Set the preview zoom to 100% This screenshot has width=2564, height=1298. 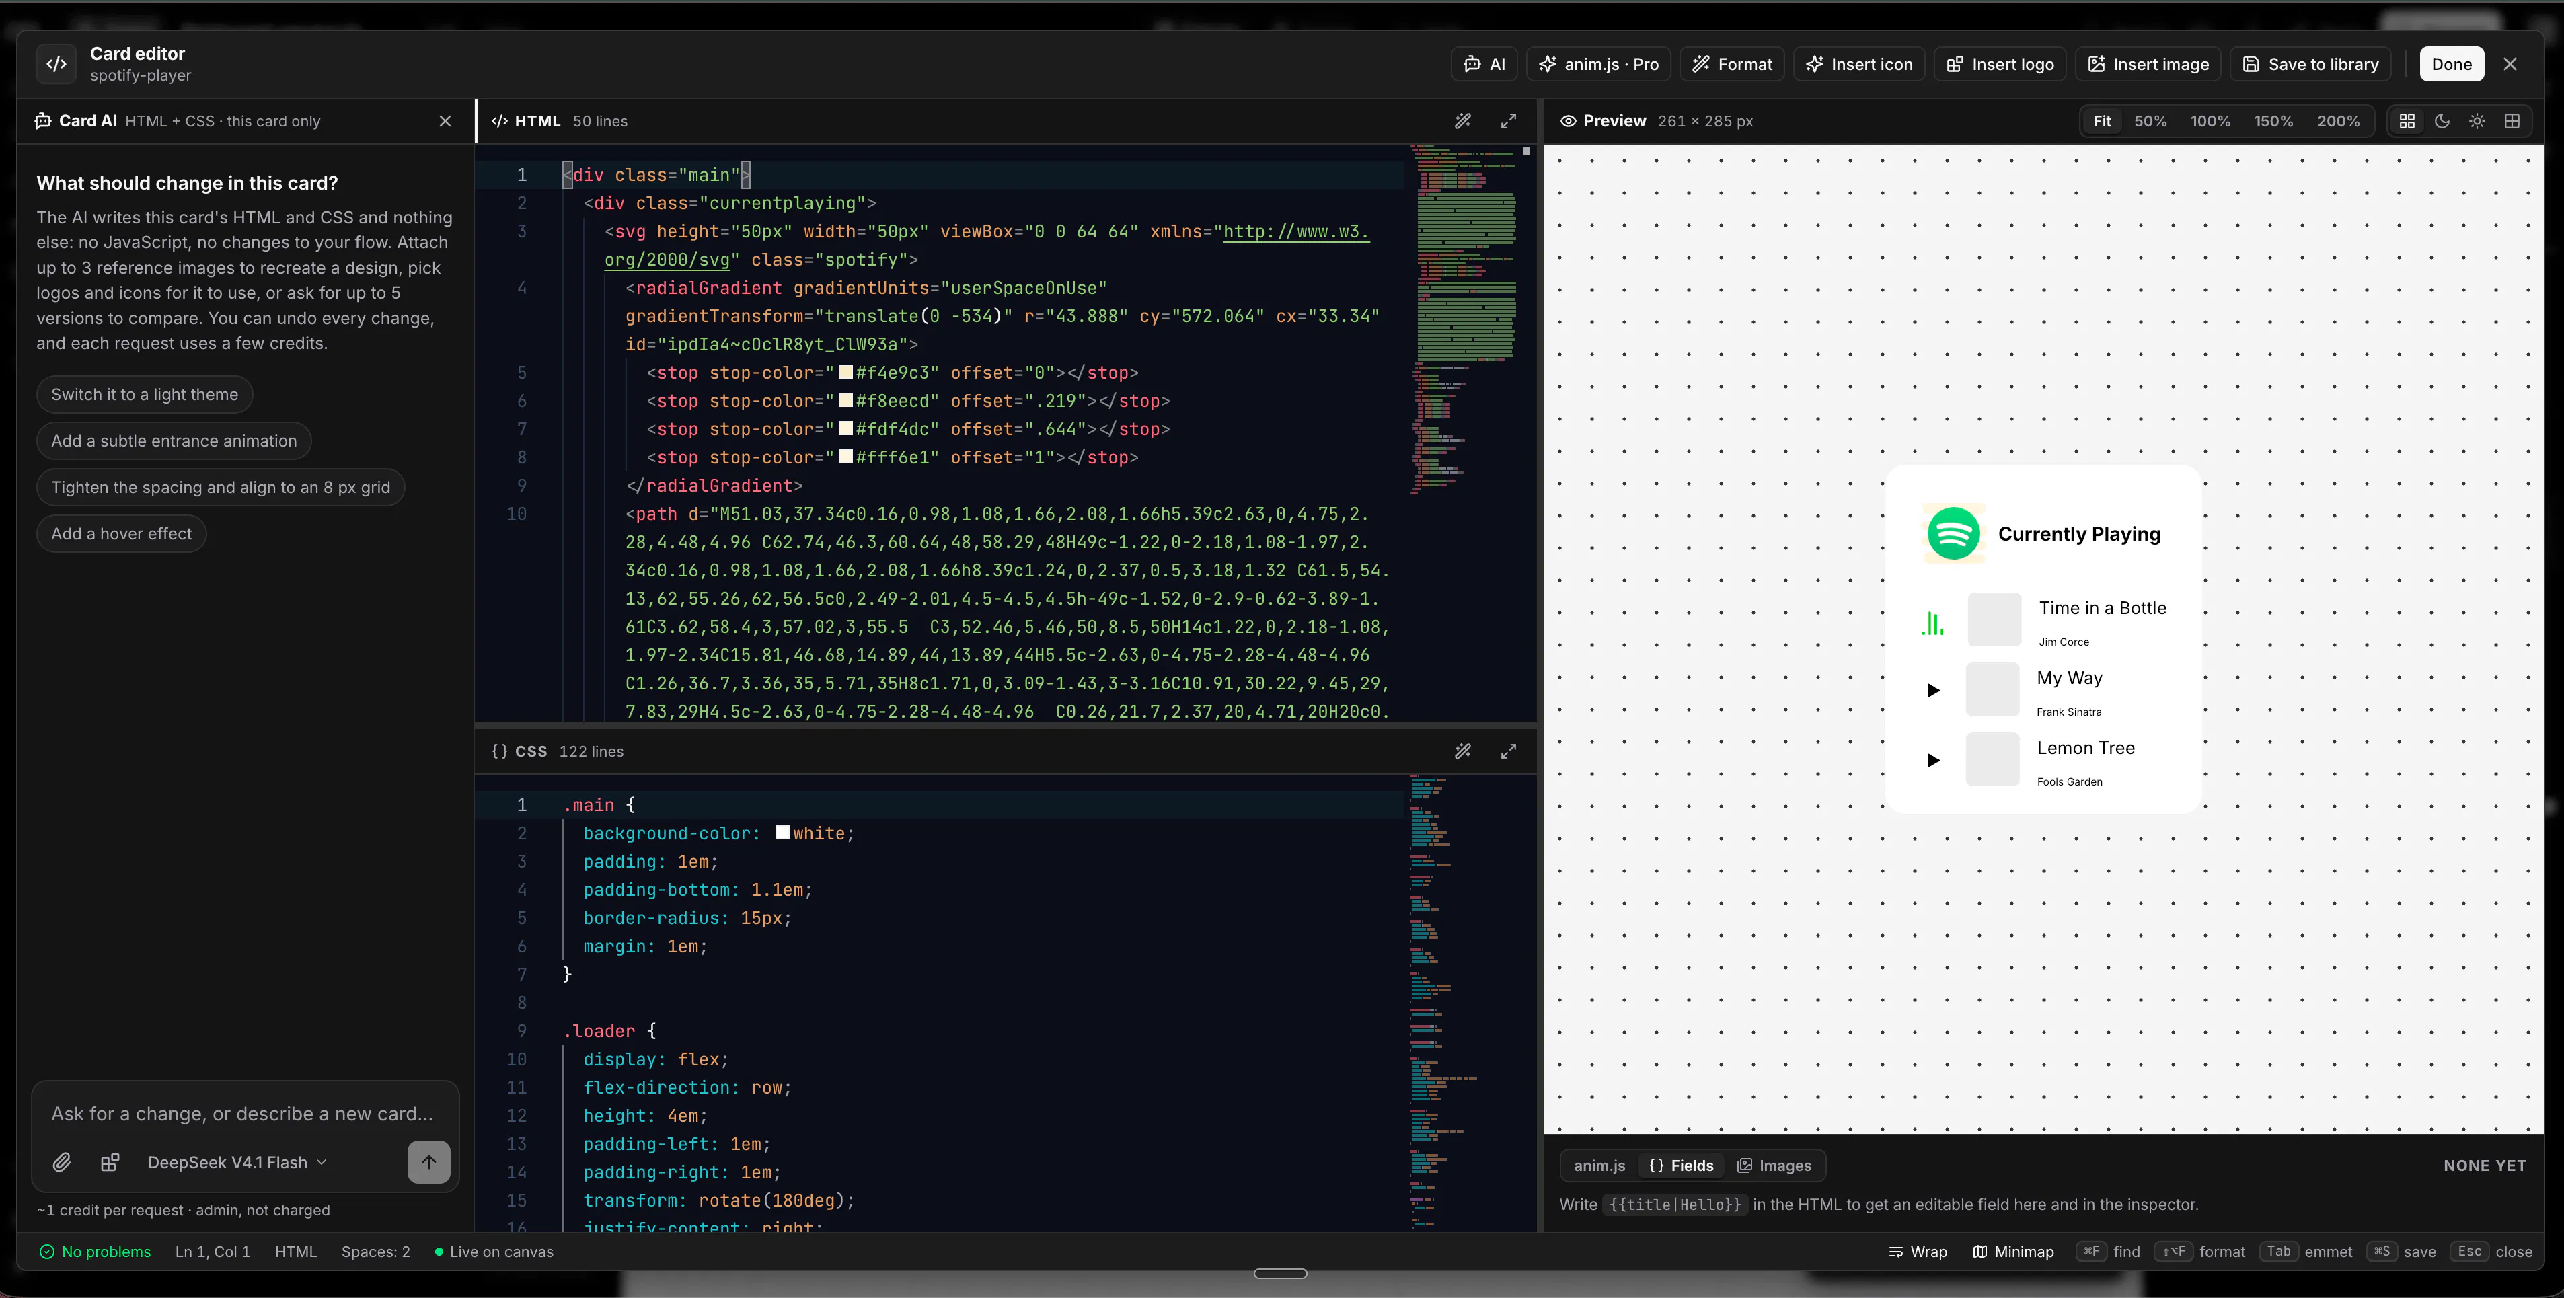[x=2210, y=120]
